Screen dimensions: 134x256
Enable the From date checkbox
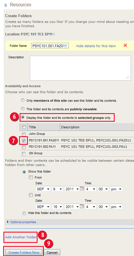(x=30, y=177)
